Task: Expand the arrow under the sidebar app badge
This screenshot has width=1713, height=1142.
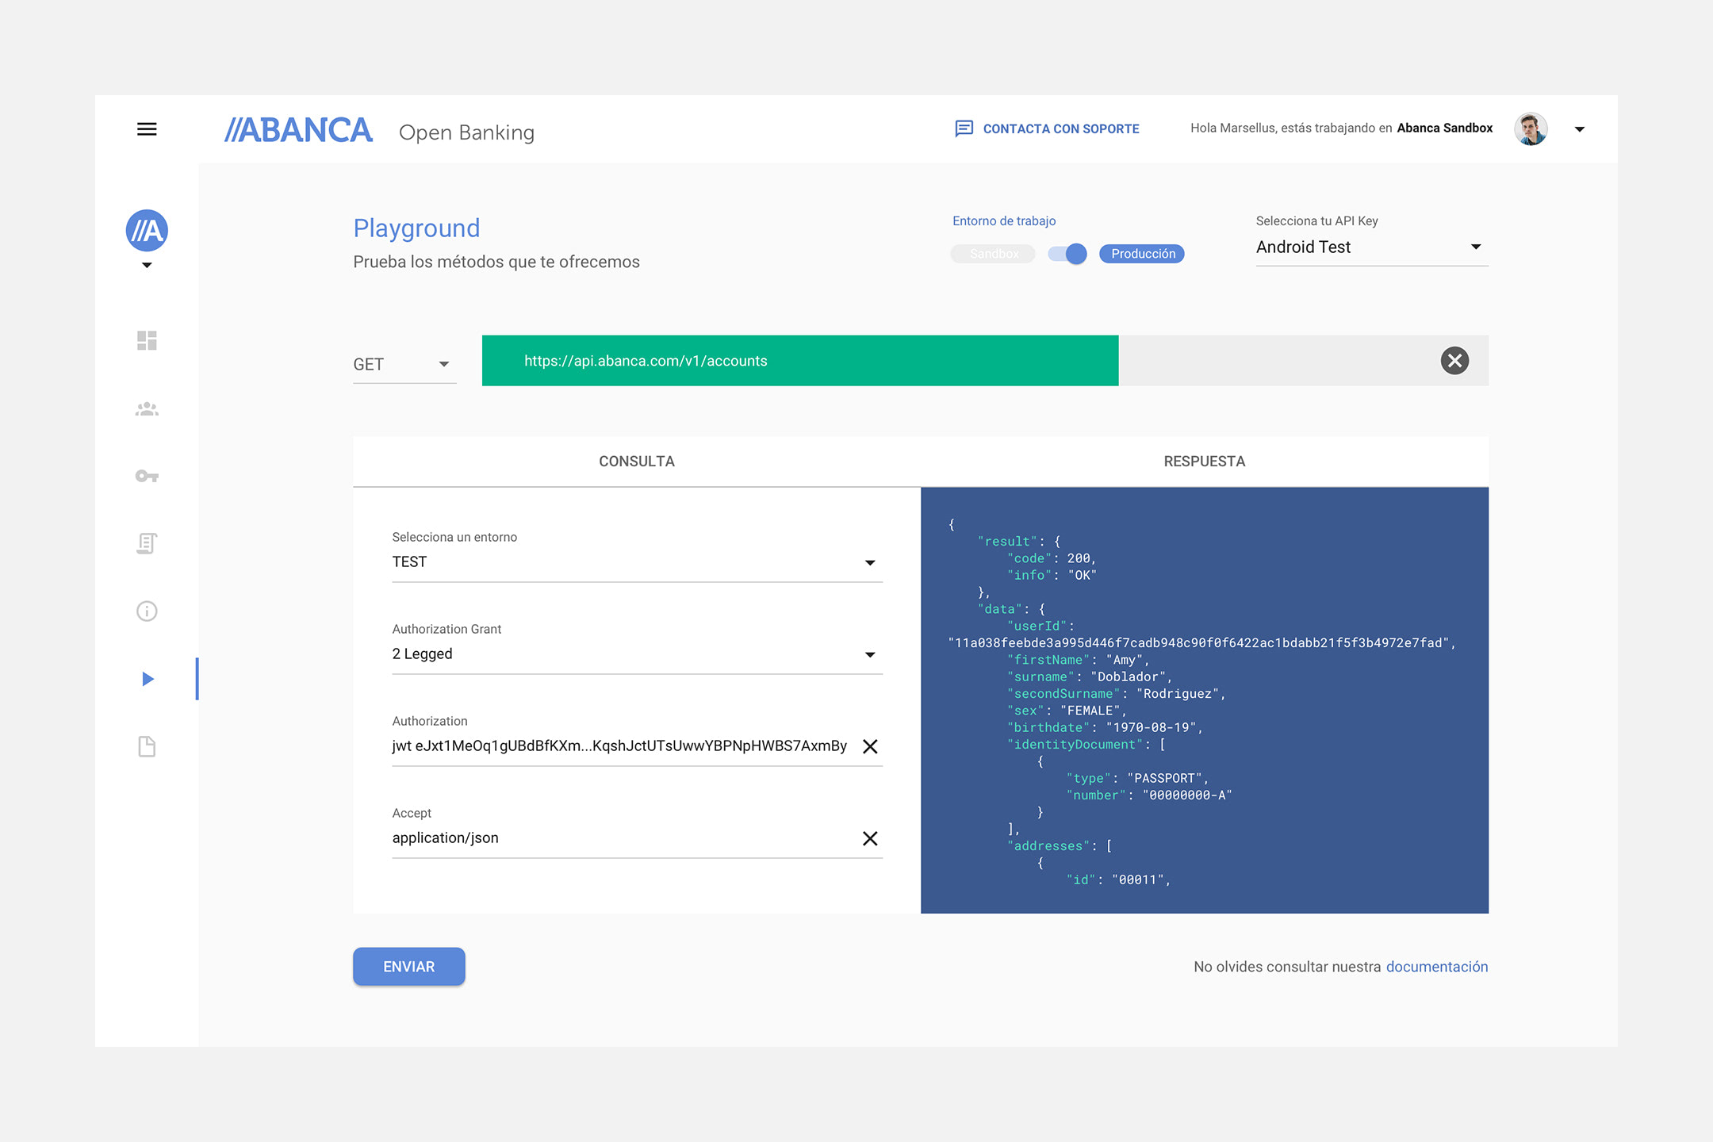Action: 147,265
